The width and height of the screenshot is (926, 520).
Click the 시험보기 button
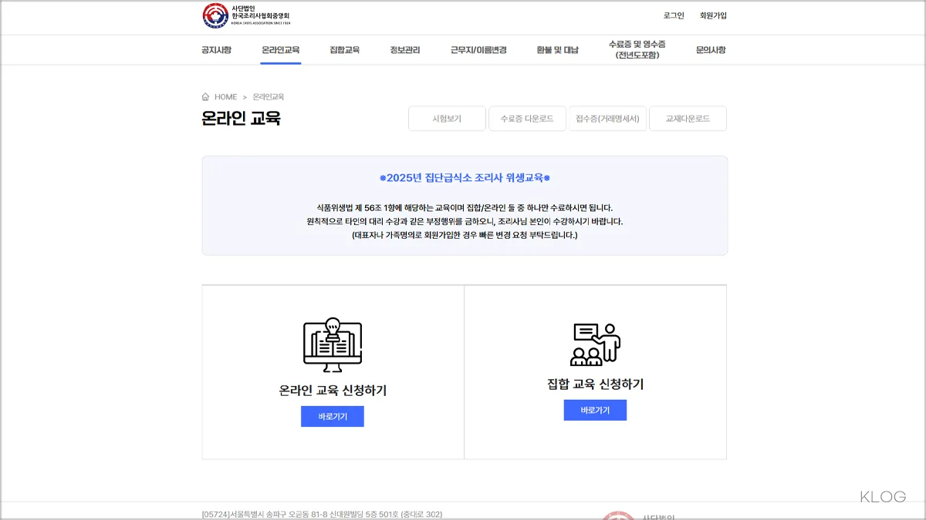[448, 118]
